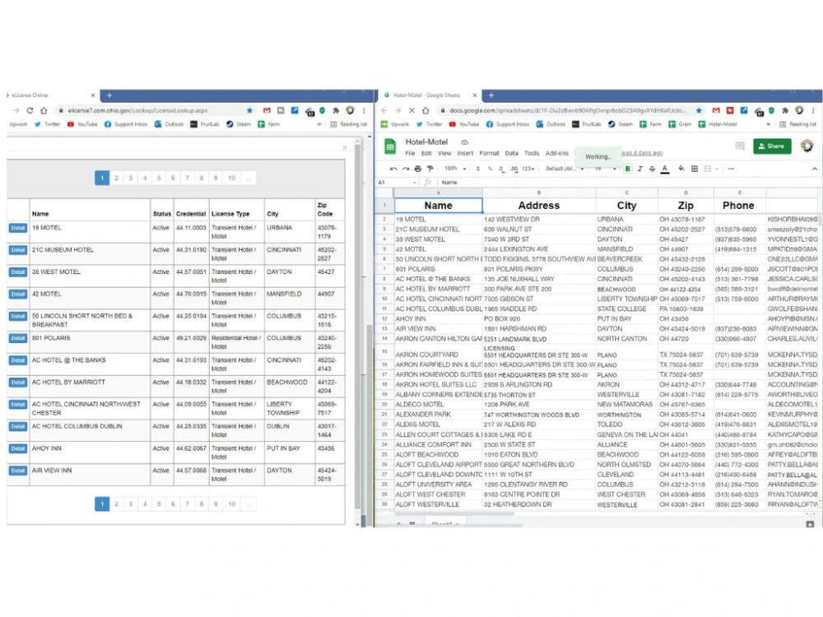Open a new tab beside Hotel-Motel tab
The height and width of the screenshot is (617, 823).
(491, 95)
